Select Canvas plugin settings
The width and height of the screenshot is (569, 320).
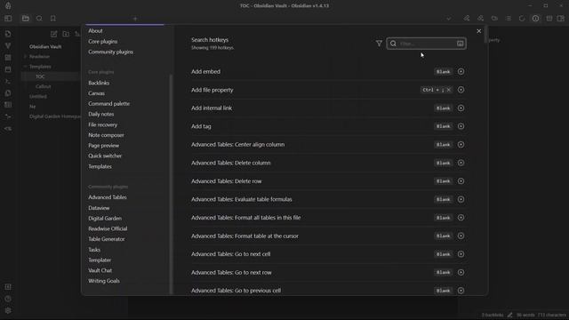pyautogui.click(x=97, y=93)
